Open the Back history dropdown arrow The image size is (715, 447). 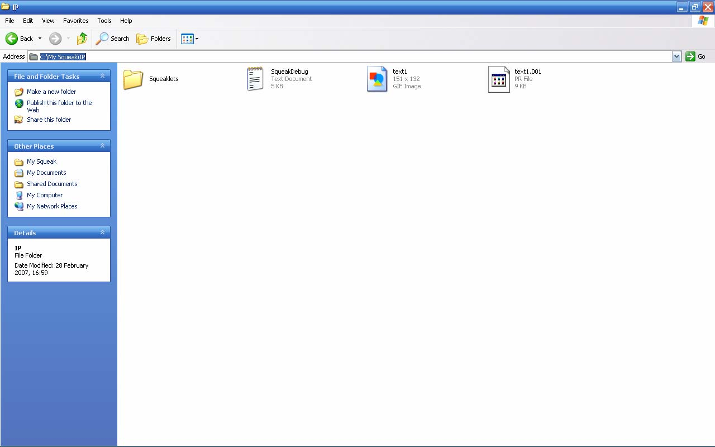40,39
